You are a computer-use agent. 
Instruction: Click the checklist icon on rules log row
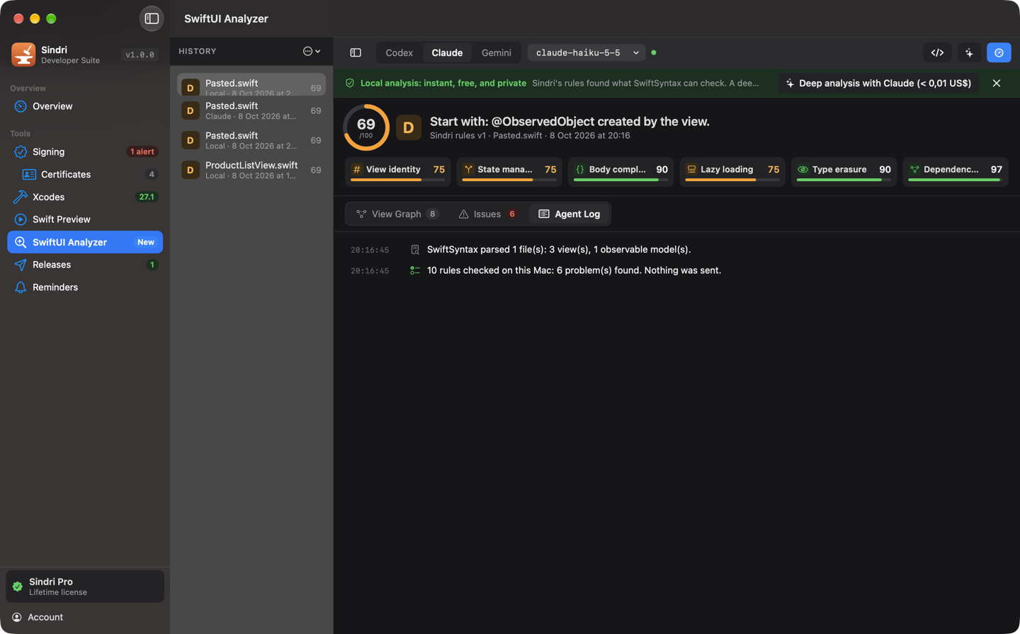coord(415,270)
